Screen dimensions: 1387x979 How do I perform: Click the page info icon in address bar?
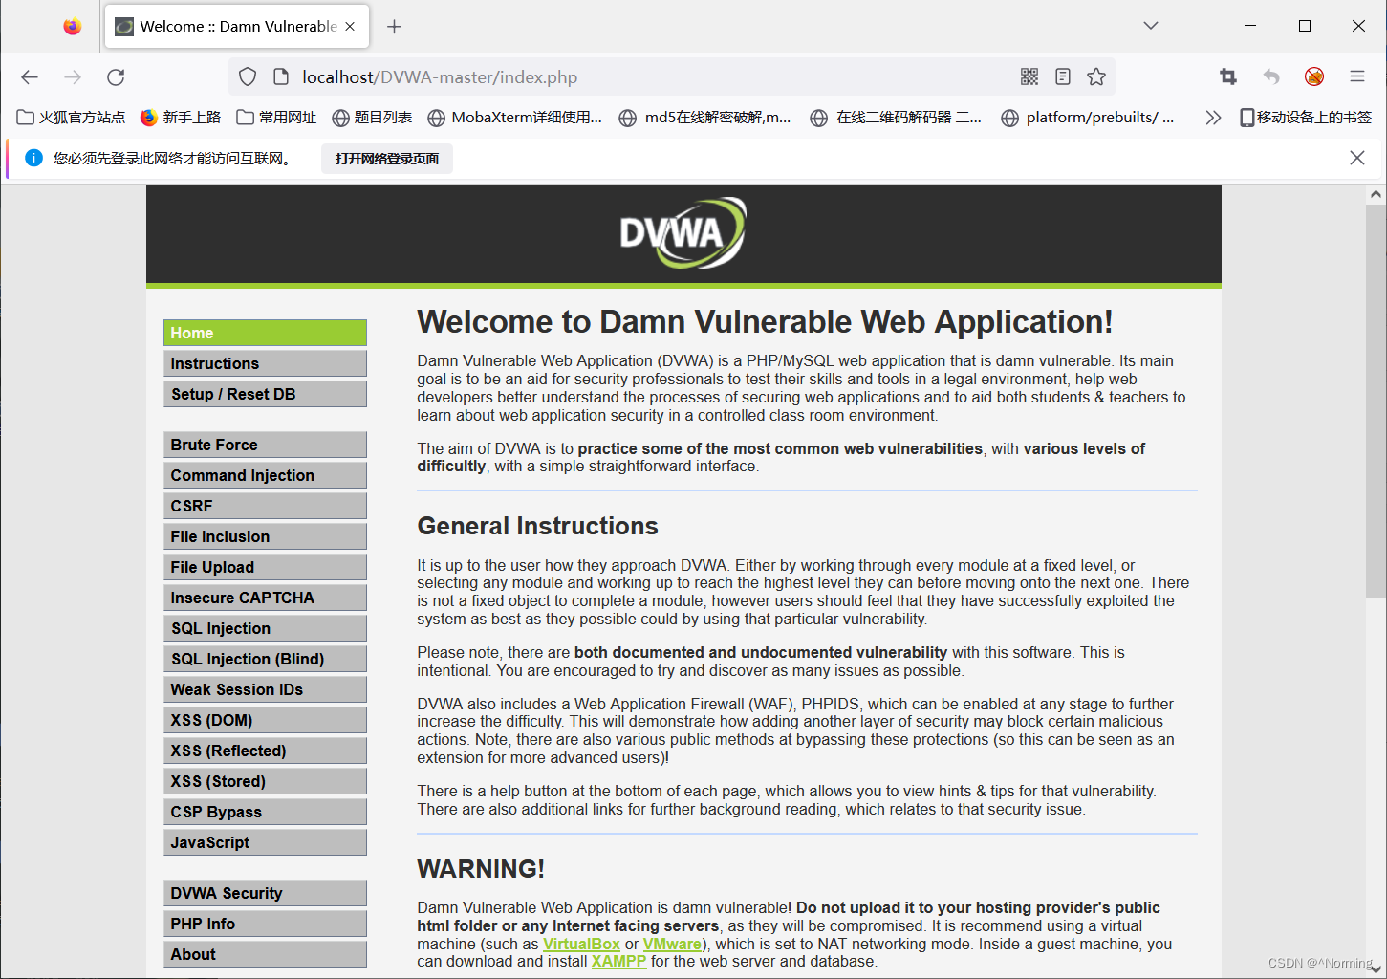point(281,77)
